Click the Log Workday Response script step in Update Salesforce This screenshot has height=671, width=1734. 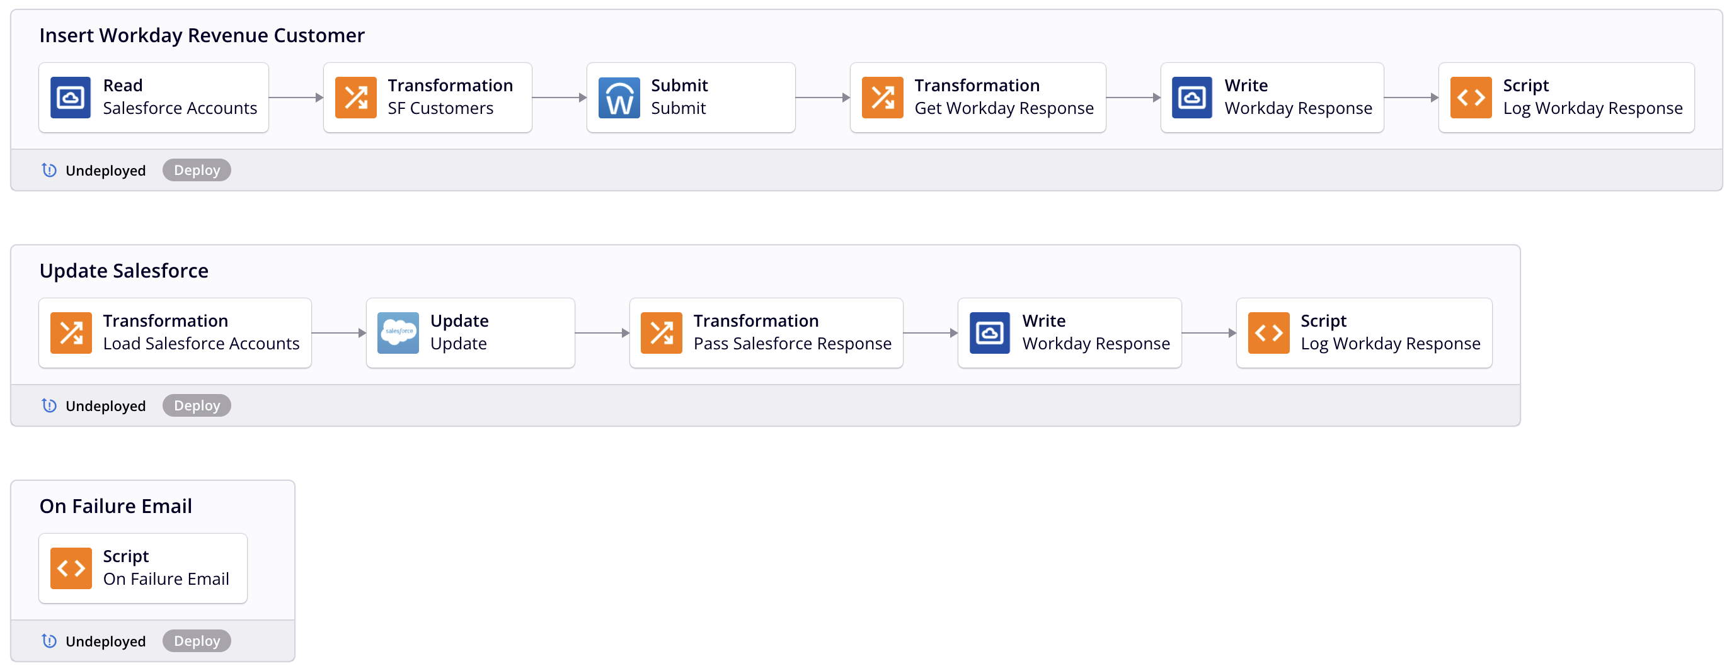coord(1364,333)
